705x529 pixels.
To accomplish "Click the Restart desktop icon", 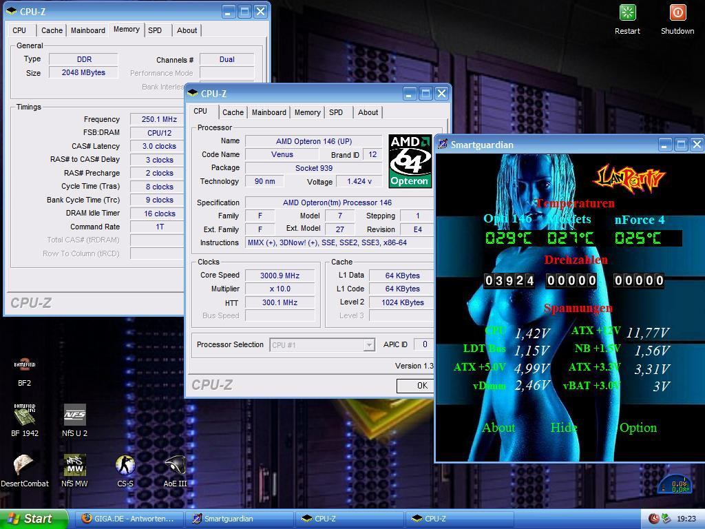I will [x=627, y=19].
